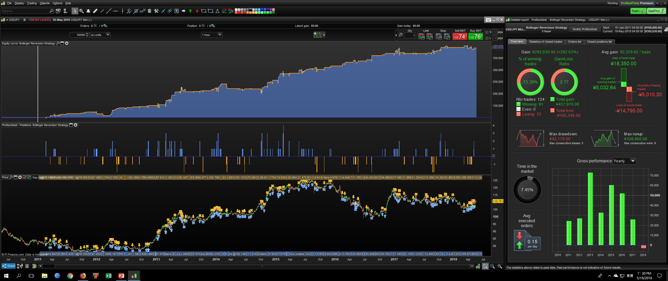Image resolution: width=668 pixels, height=281 pixels.
Task: Toggle the L limit pips checkbox
Action: pos(487,38)
